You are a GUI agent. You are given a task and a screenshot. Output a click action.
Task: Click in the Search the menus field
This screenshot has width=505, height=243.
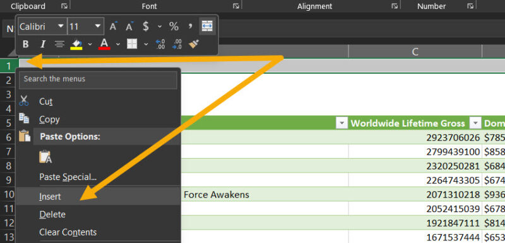coord(98,79)
